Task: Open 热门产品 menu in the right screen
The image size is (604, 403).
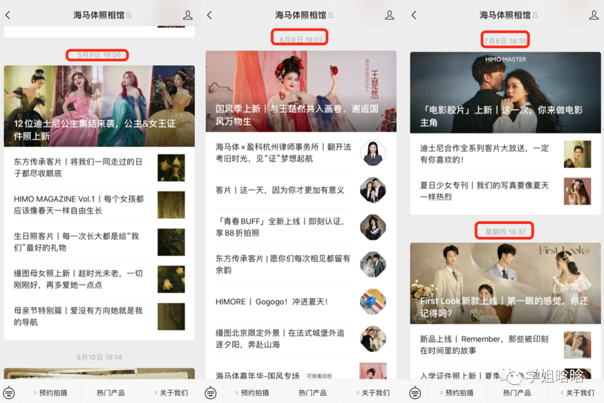Action: tap(517, 392)
